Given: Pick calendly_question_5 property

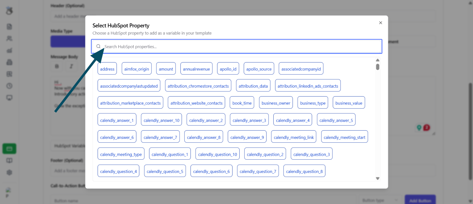Looking at the screenshot, I should coord(165,171).
